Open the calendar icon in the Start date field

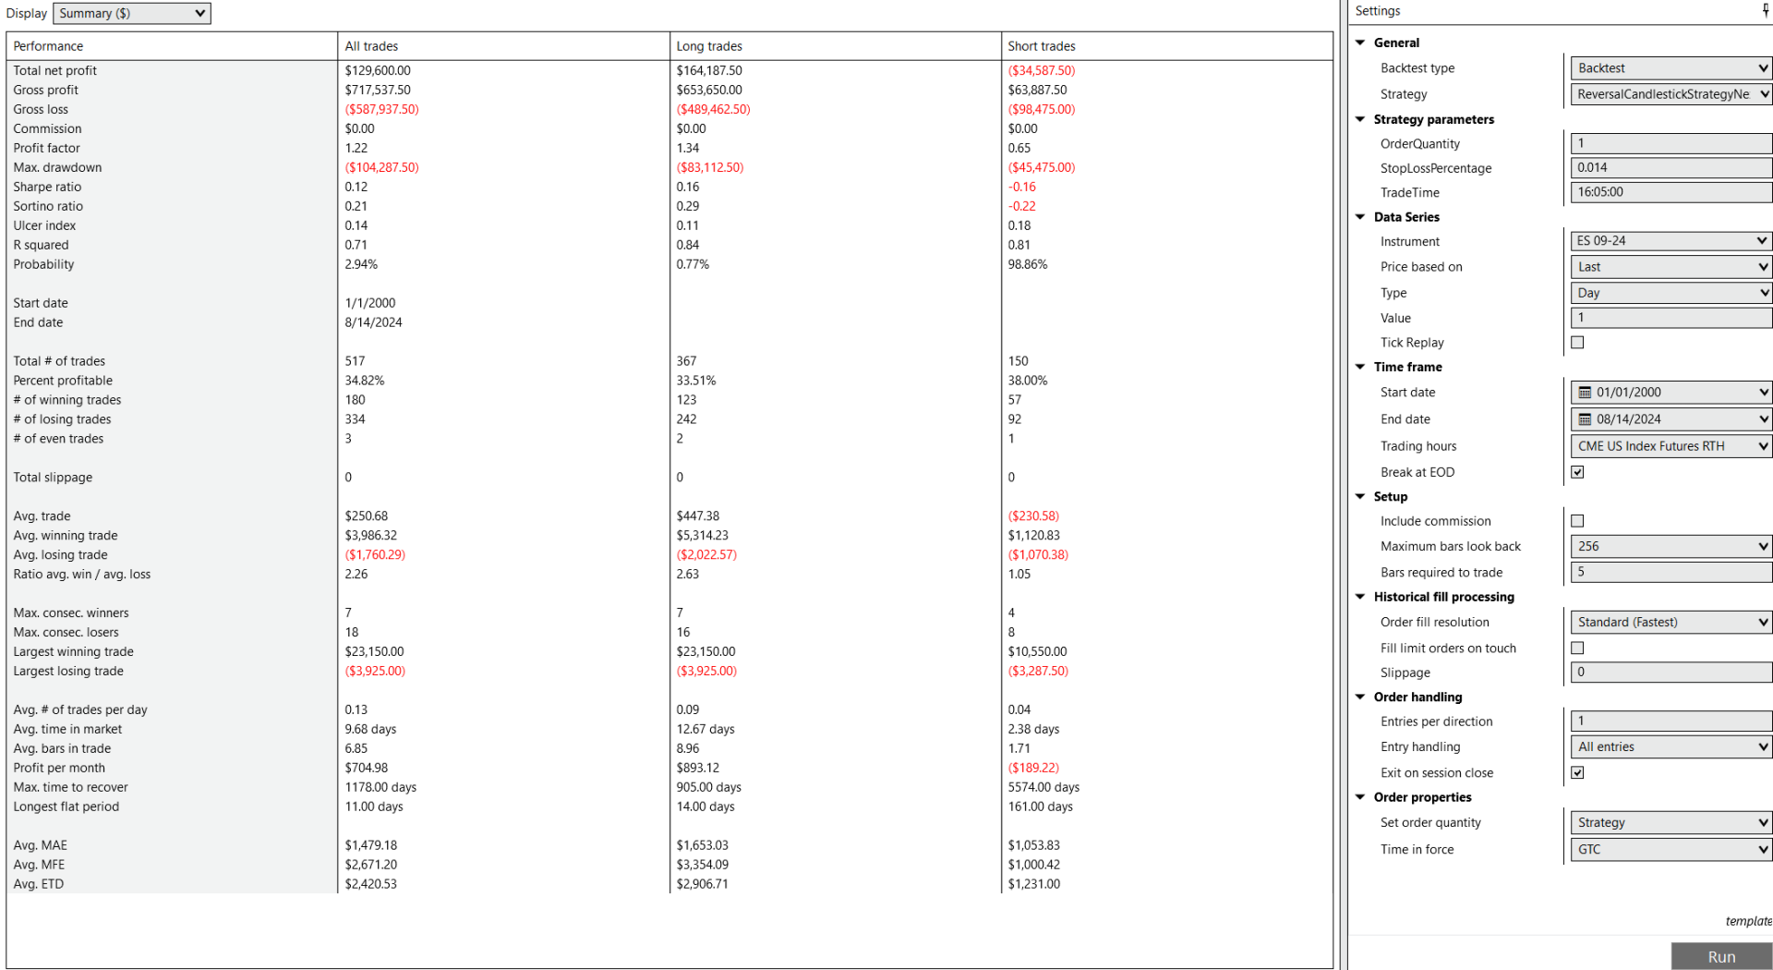click(1585, 393)
